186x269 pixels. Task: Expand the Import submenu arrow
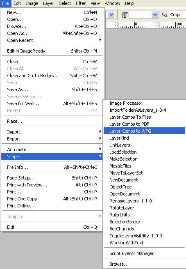tap(100, 131)
